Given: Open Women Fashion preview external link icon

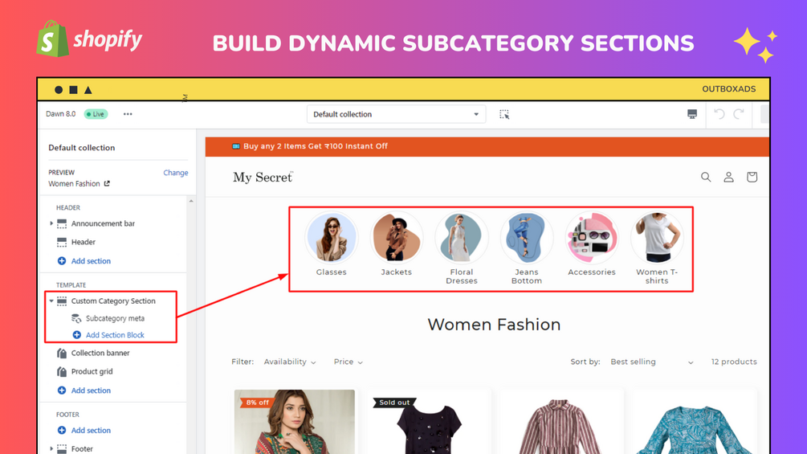Looking at the screenshot, I should [107, 184].
